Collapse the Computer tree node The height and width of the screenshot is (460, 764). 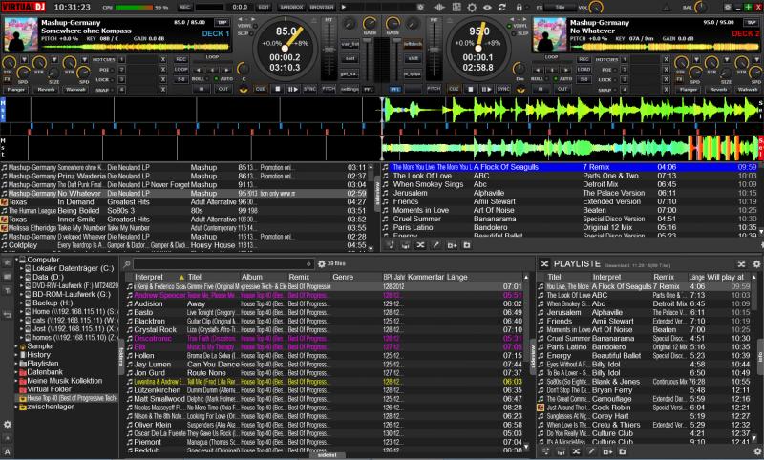click(14, 260)
